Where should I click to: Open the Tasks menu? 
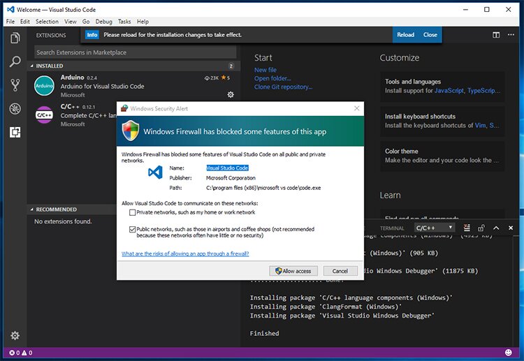pos(124,22)
